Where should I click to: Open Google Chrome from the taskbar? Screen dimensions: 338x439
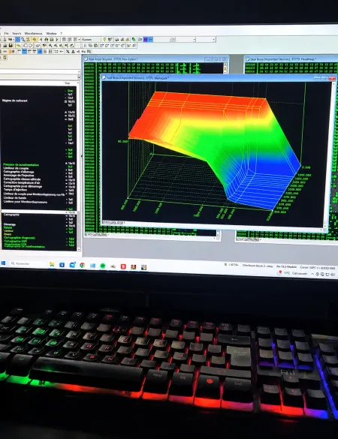[x=82, y=265]
